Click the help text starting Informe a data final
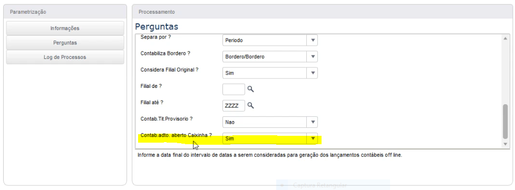The width and height of the screenshot is (515, 190). (270, 155)
